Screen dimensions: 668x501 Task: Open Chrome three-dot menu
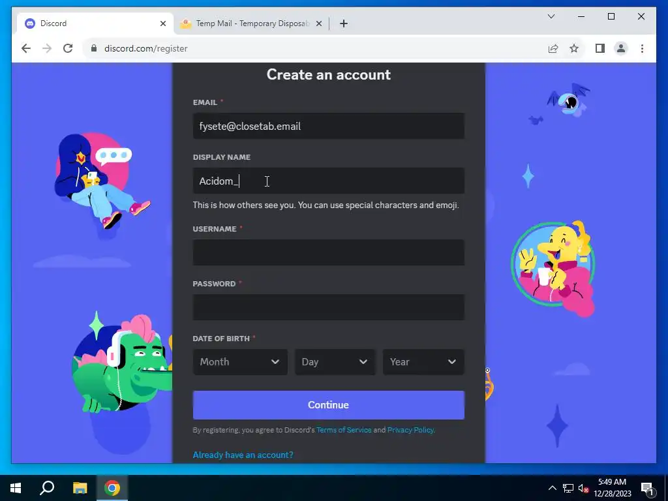coord(642,48)
